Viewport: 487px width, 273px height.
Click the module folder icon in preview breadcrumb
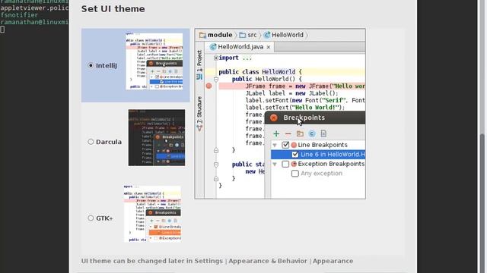202,35
